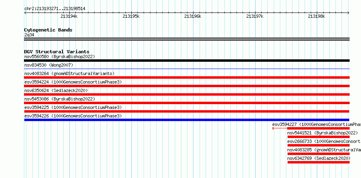Click the red bar under nsv4083264
The image size is (361, 178).
point(187,77)
